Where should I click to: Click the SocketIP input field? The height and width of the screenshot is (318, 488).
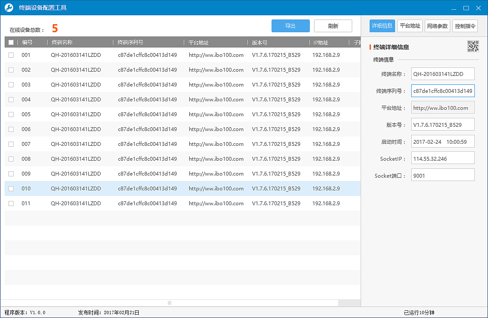(443, 159)
